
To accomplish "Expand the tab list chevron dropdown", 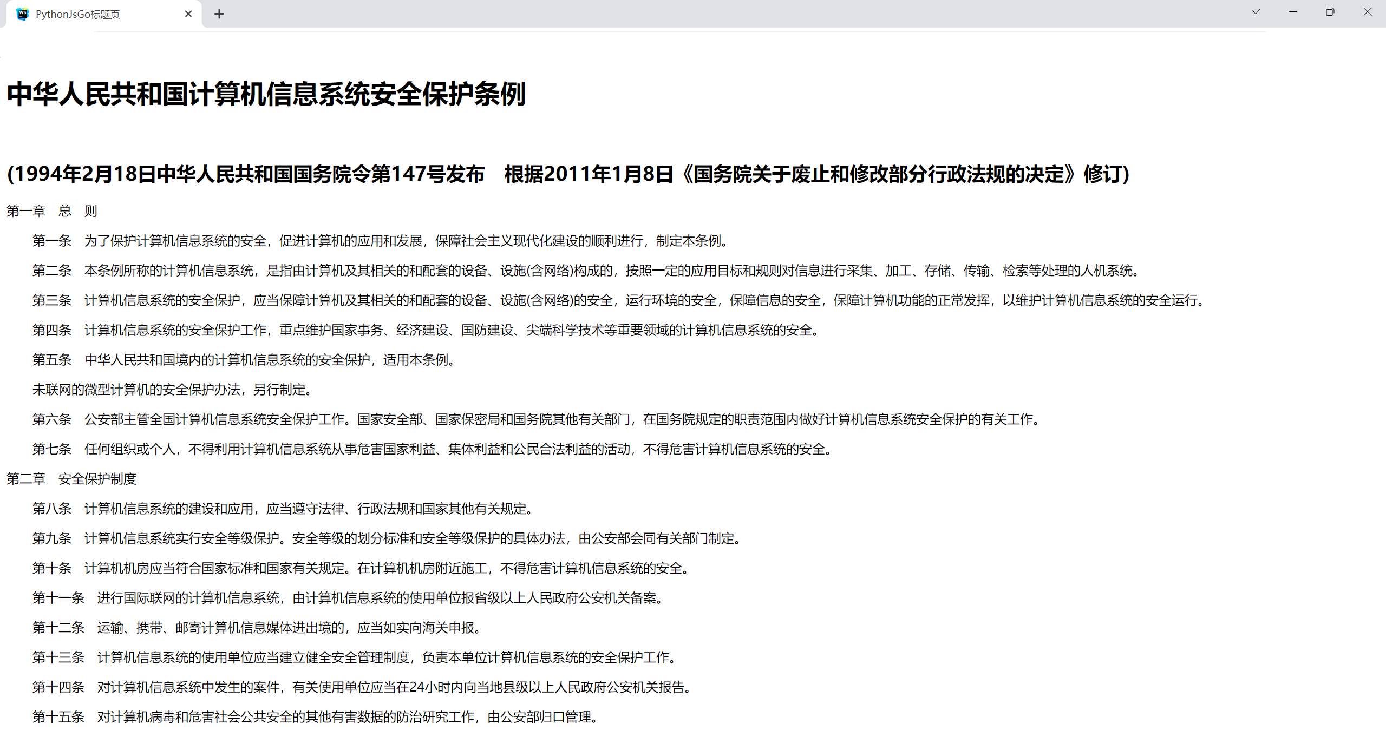I will 1256,12.
